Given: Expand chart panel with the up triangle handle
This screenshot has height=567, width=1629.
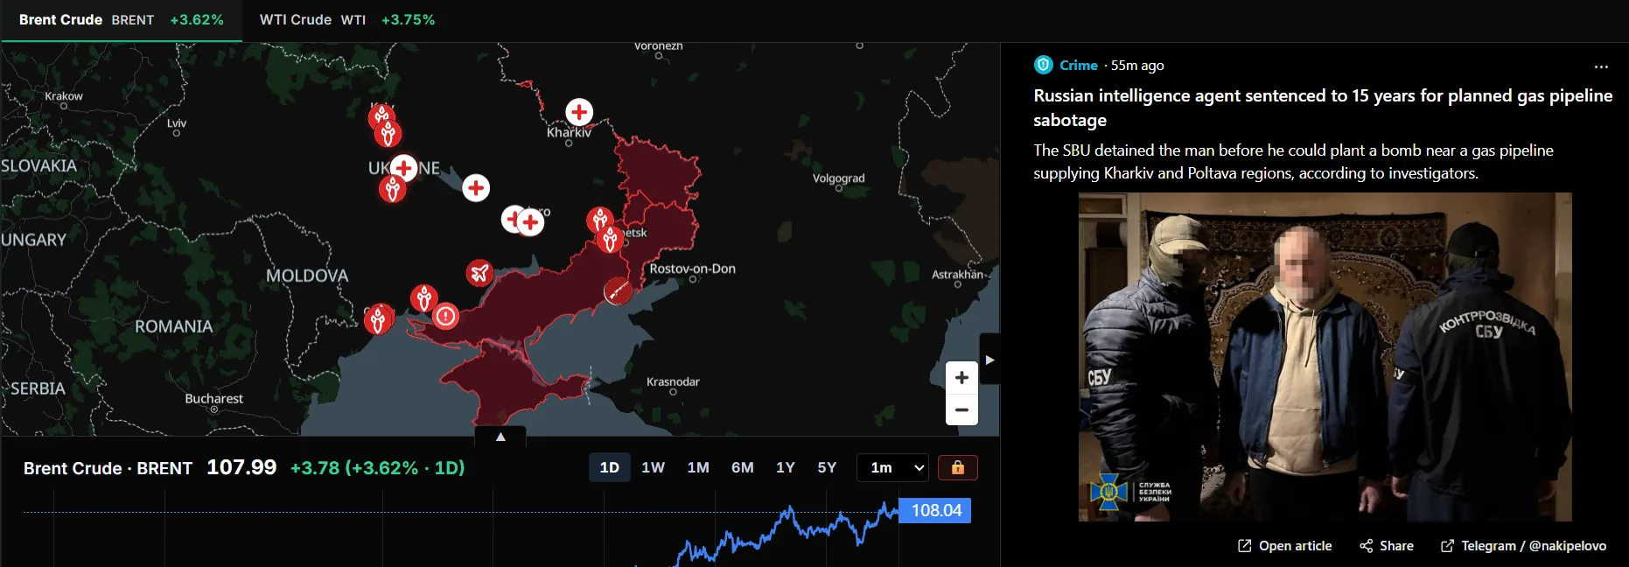Looking at the screenshot, I should [500, 436].
